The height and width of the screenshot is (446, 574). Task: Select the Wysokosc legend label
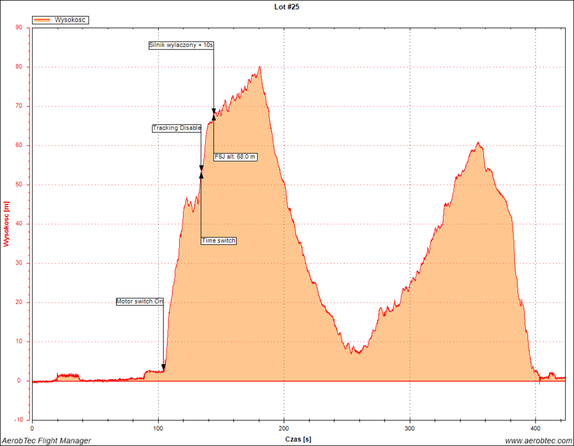[x=70, y=20]
